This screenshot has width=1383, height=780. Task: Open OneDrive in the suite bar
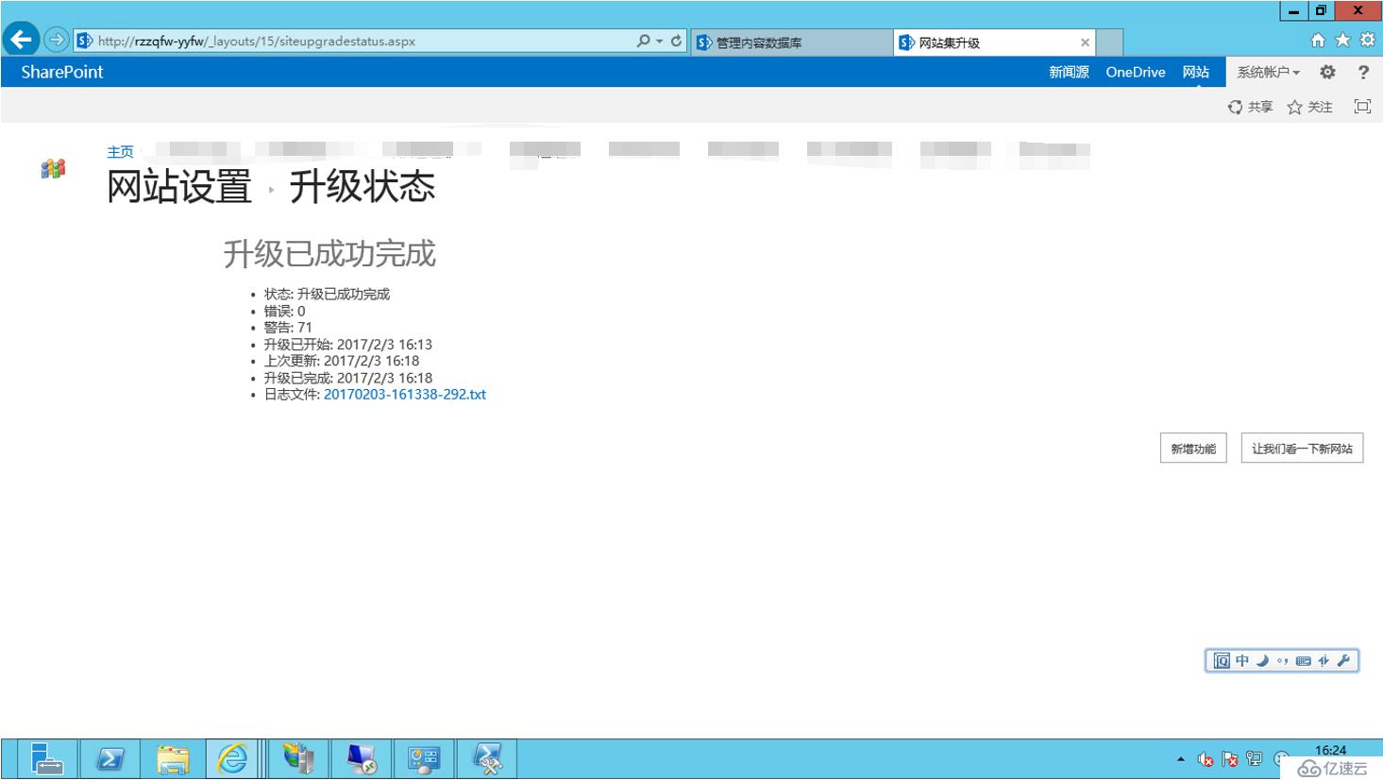1136,72
